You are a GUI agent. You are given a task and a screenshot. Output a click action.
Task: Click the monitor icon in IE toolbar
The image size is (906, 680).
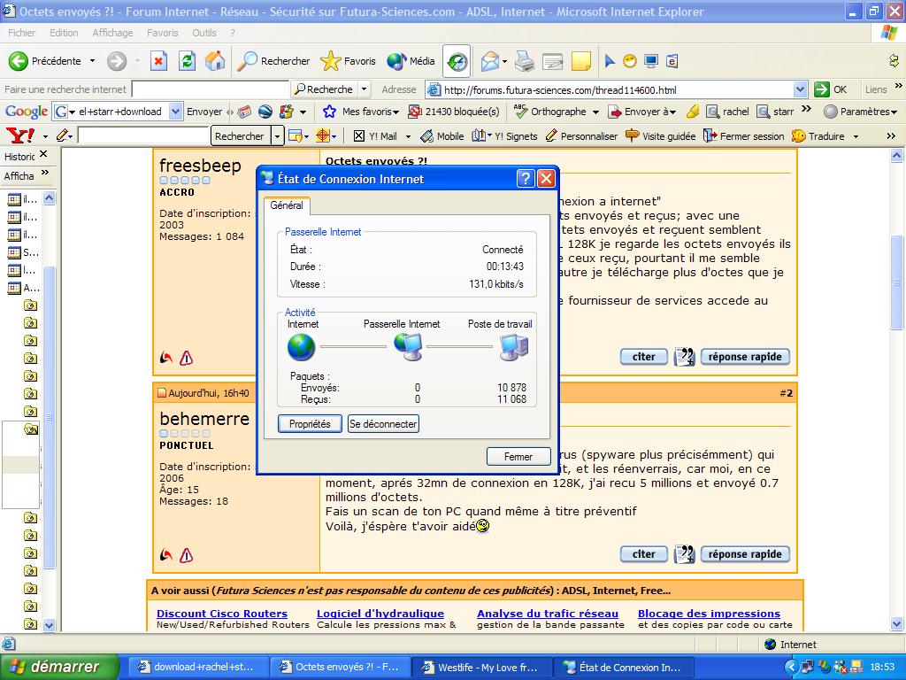(x=651, y=61)
